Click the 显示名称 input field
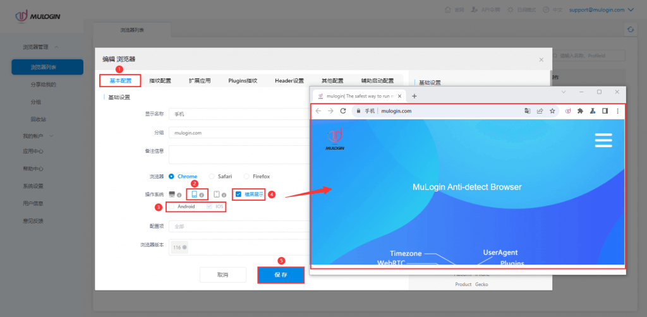The width and height of the screenshot is (647, 317). 239,114
